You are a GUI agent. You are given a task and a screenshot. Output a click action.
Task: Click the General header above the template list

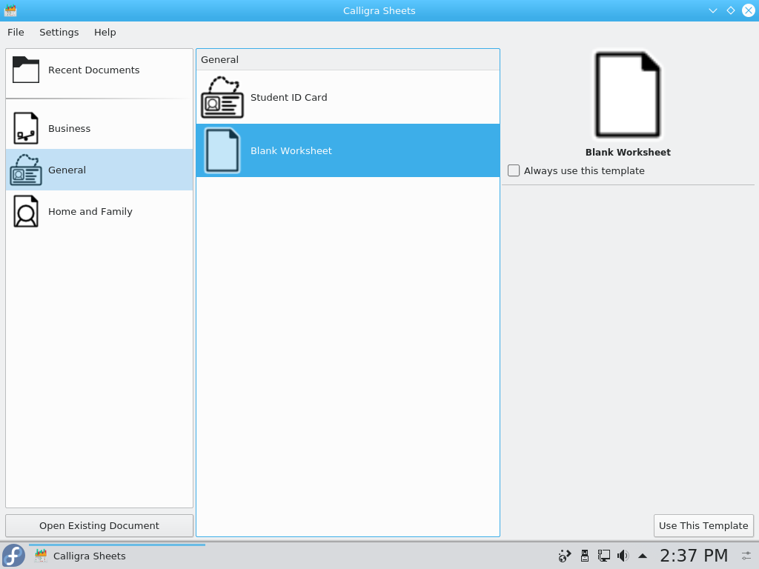click(x=348, y=59)
